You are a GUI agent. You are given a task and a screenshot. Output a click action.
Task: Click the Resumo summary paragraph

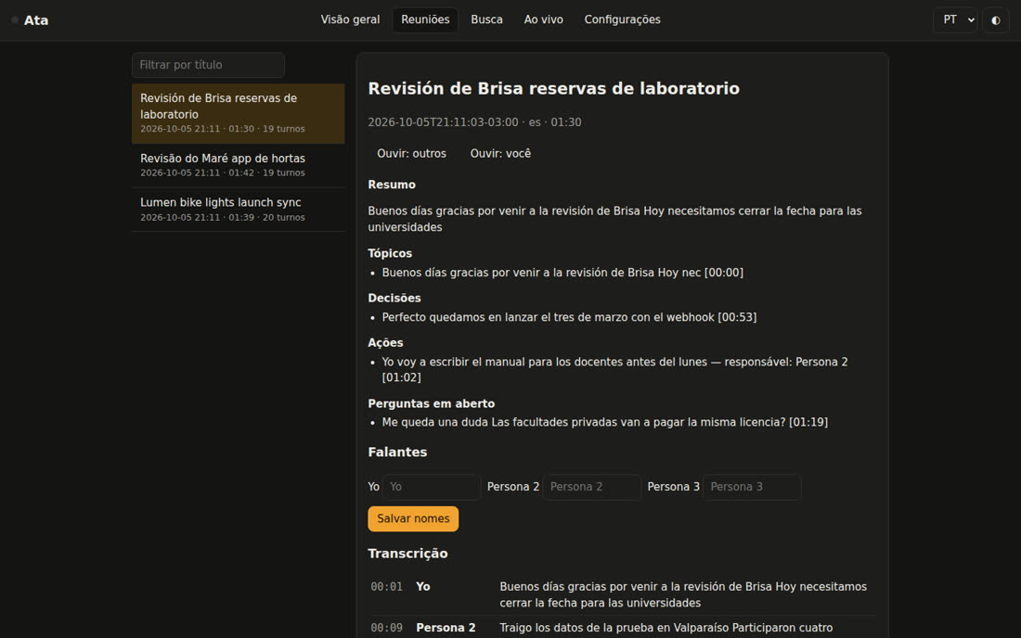(614, 219)
